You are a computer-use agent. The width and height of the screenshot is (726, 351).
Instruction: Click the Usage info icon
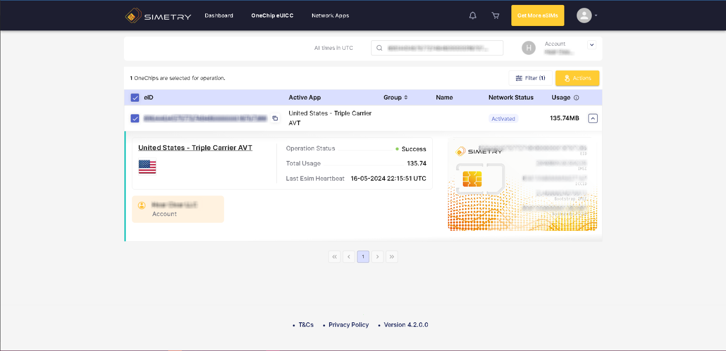576,98
